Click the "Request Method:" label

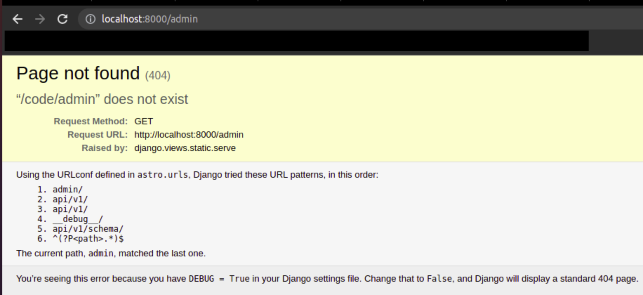[91, 121]
